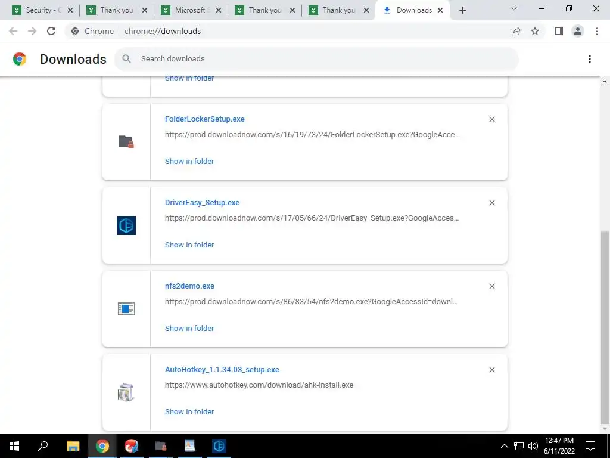Click the autohotkey.com download URL
Viewport: 610px width, 458px height.
point(259,385)
